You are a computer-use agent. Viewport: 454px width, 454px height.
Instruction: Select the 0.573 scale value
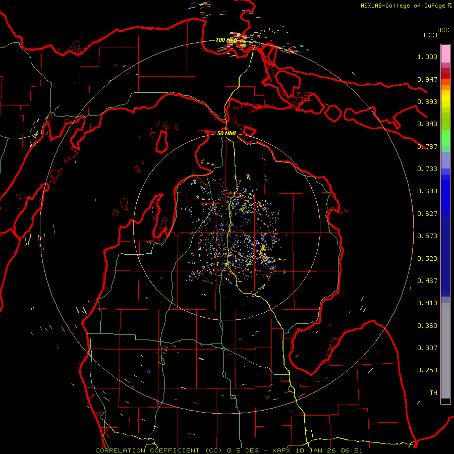click(427, 236)
